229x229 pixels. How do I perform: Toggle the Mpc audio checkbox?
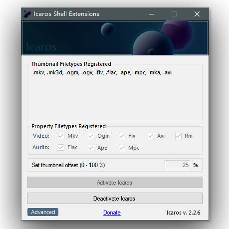point(122,148)
